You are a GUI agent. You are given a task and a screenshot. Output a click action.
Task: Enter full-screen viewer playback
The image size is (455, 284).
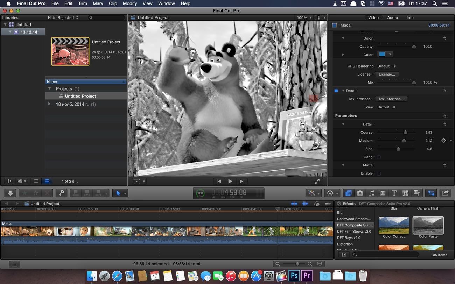tap(317, 181)
